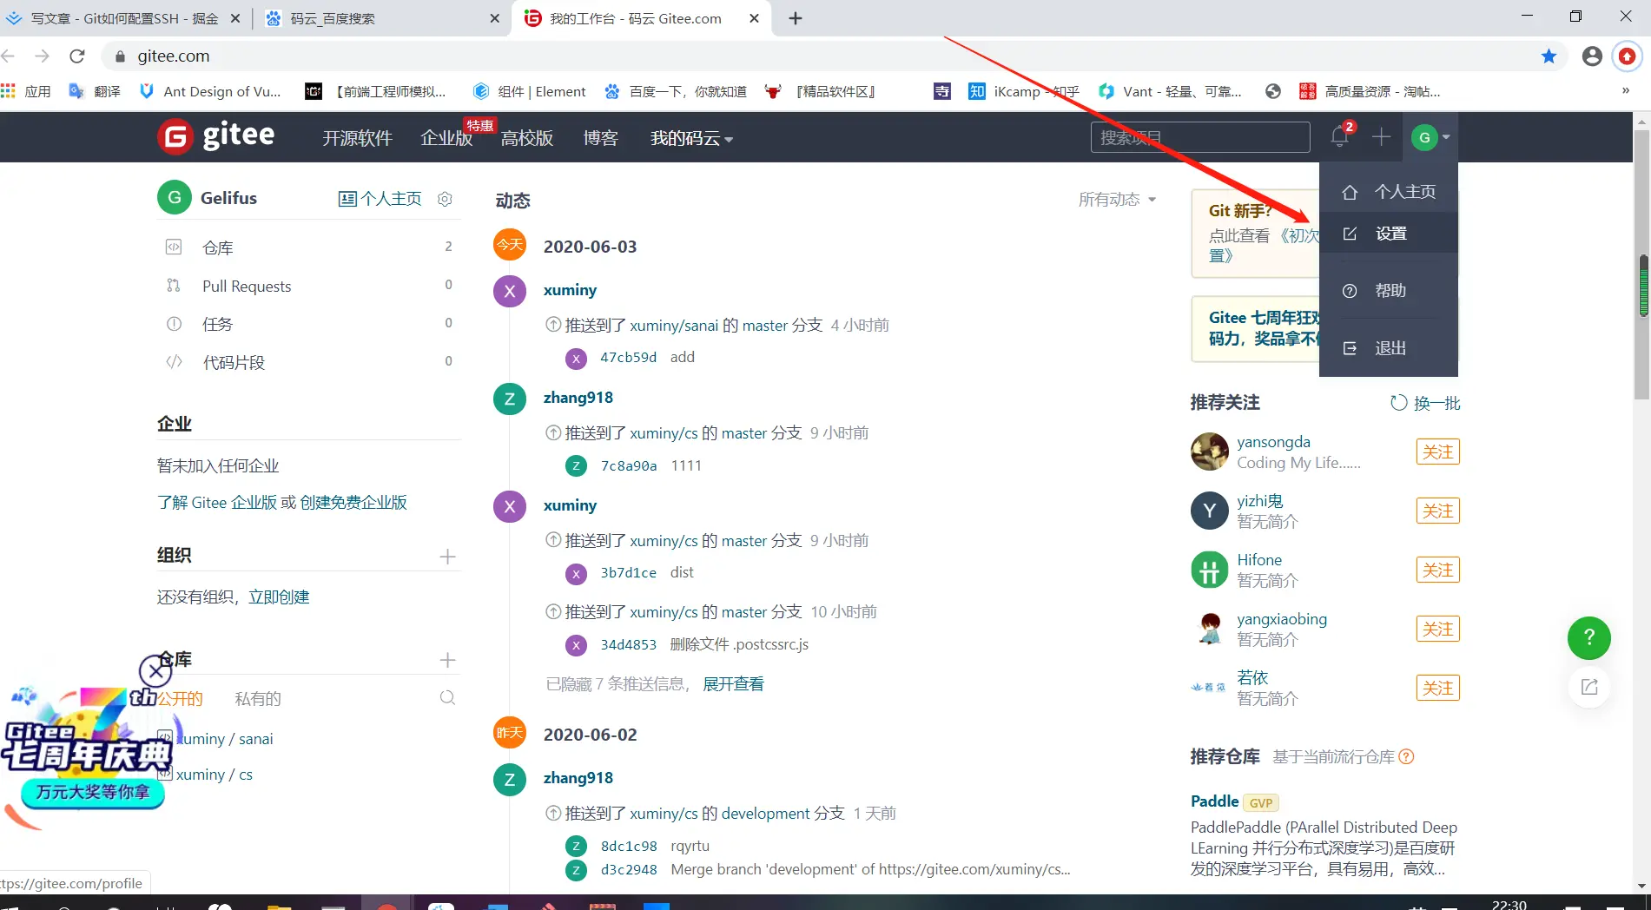Open the Paddle recommended repository
The height and width of the screenshot is (910, 1651).
point(1214,801)
